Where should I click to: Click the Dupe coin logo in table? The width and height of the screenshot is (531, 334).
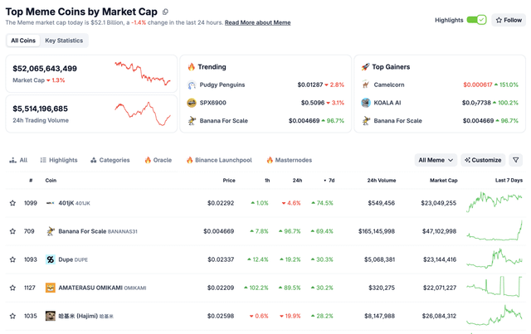(x=51, y=259)
